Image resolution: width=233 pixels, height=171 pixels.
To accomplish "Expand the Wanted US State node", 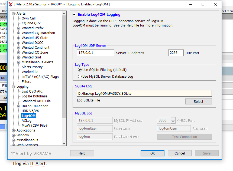I will tap(18, 38).
